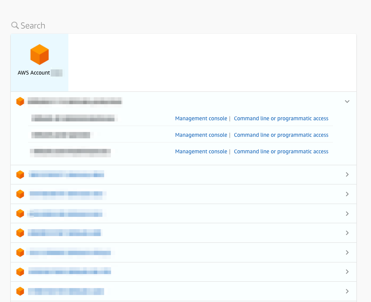
Task: Get Command line or programmatic access for second role
Action: tap(281, 135)
